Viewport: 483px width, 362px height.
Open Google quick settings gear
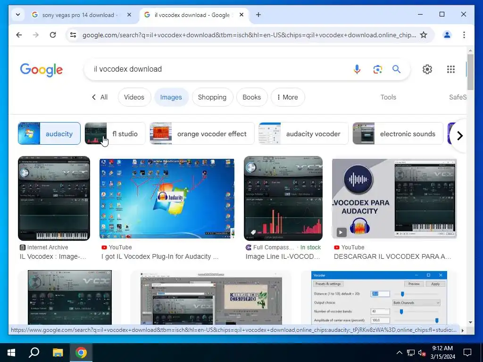[x=427, y=69]
